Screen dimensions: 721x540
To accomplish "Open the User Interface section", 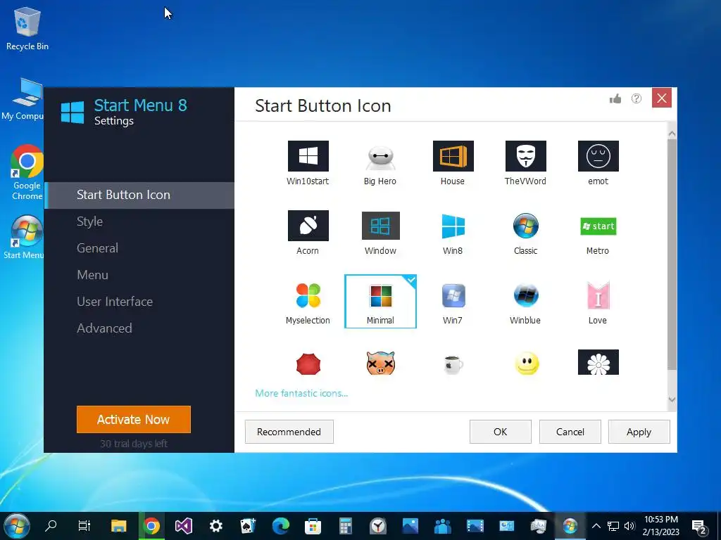I will tap(139, 302).
